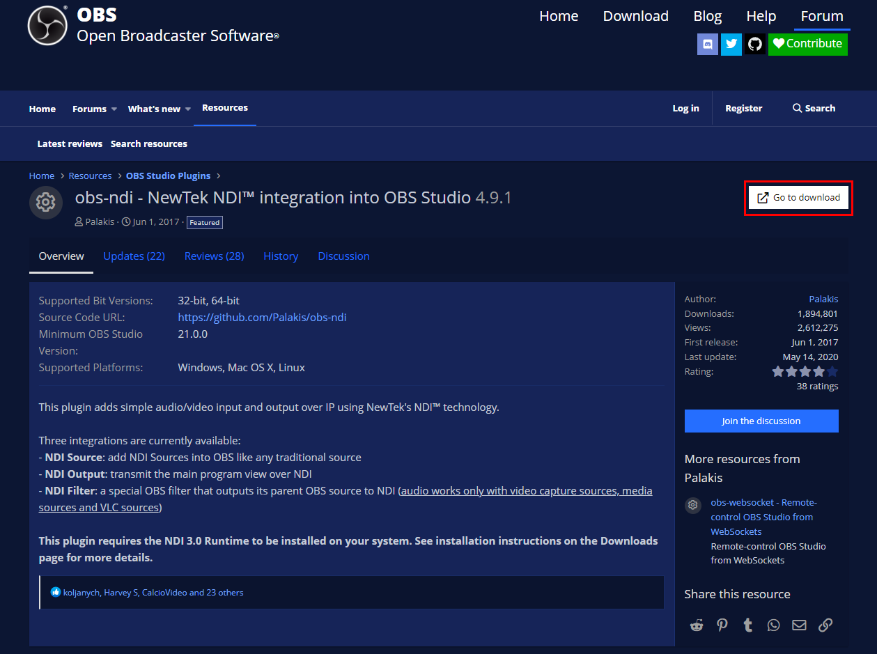Switch to the Discussion tab
This screenshot has height=654, width=877.
[343, 256]
